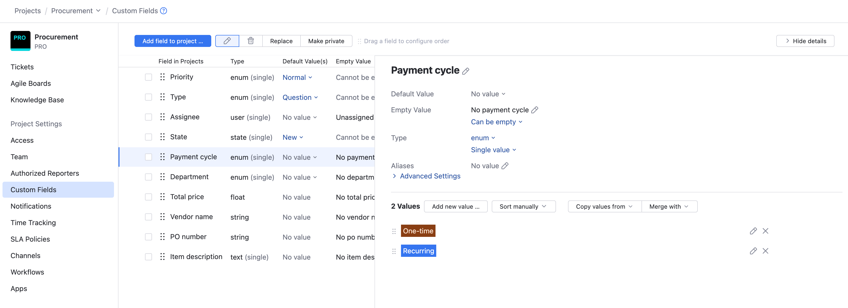Viewport: 848px width, 308px height.
Task: Delete selected field with the trash icon
Action: [x=250, y=41]
